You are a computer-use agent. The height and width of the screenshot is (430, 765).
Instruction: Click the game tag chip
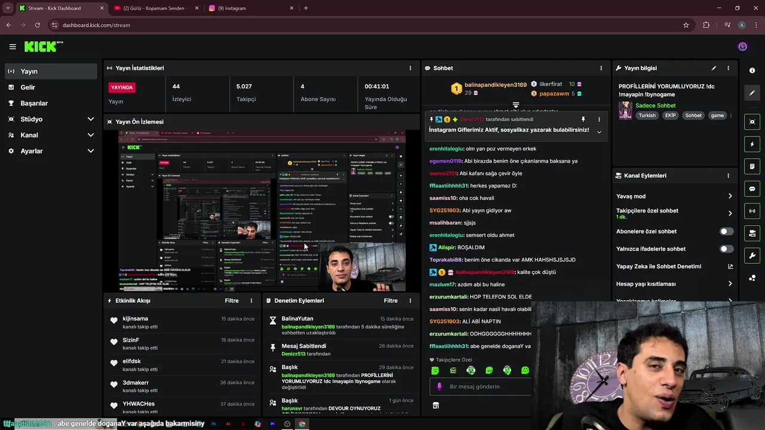point(717,115)
